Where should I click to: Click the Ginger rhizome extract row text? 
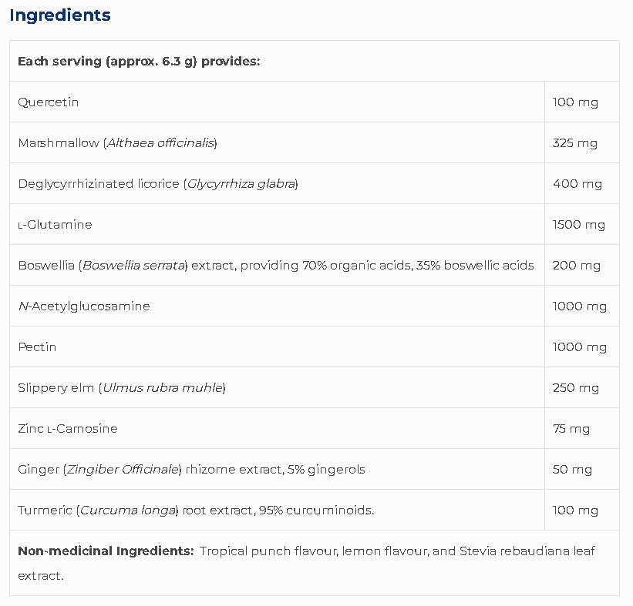click(x=191, y=470)
